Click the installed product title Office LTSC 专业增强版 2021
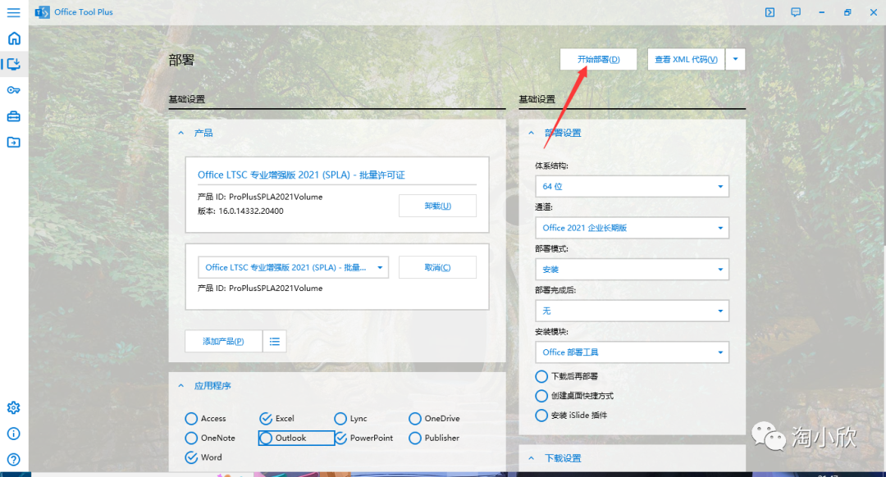 301,175
